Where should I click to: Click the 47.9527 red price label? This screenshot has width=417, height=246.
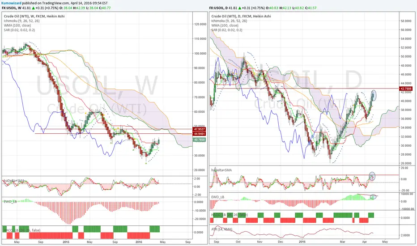tap(199, 129)
